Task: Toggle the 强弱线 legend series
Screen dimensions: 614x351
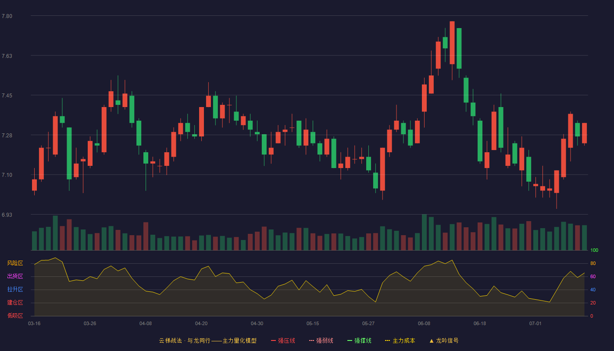Action: pos(321,340)
